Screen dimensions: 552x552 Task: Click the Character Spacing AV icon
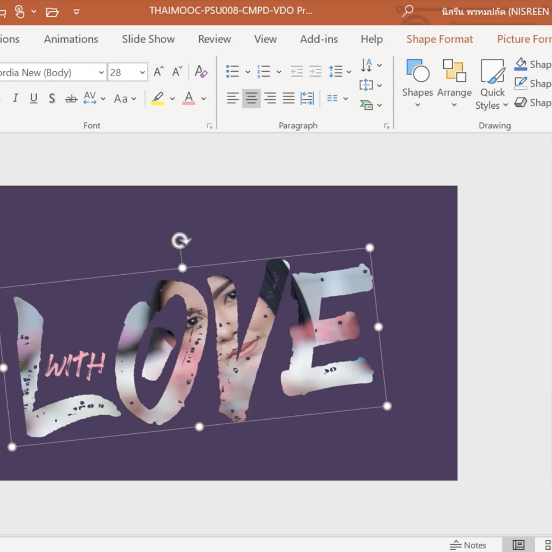(90, 98)
